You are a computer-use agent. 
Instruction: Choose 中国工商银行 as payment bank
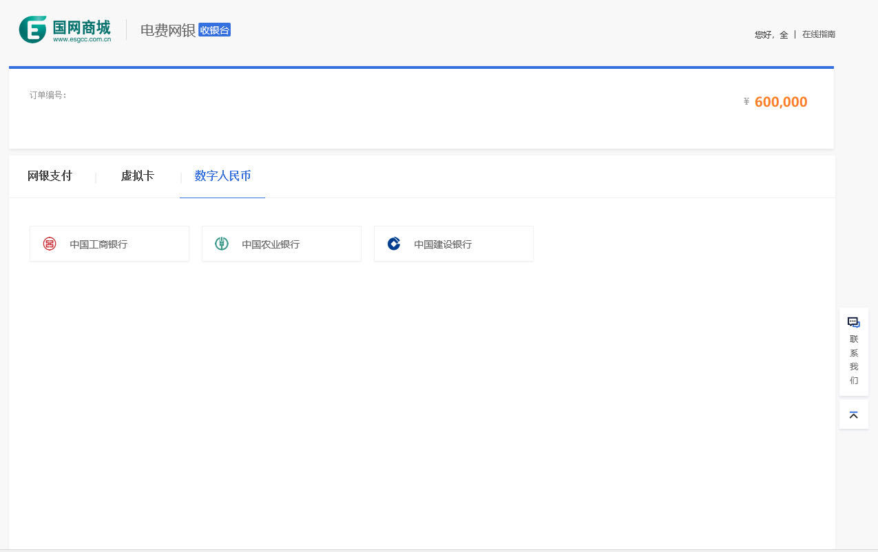pyautogui.click(x=98, y=244)
